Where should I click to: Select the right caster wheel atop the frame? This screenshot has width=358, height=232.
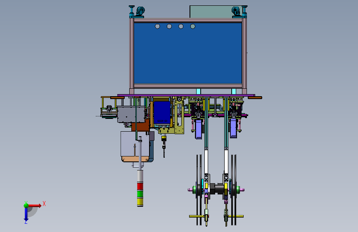tap(236, 11)
